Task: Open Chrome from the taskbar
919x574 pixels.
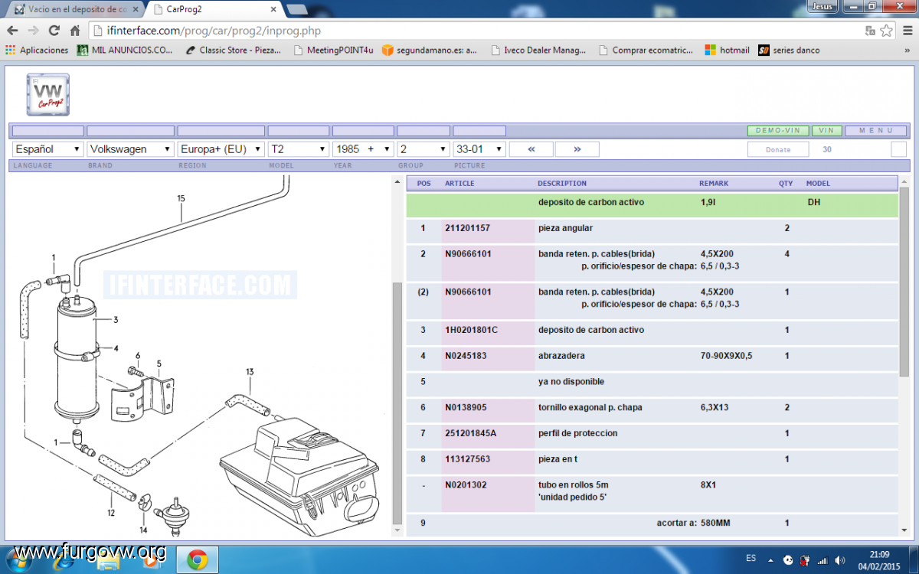Action: point(197,560)
